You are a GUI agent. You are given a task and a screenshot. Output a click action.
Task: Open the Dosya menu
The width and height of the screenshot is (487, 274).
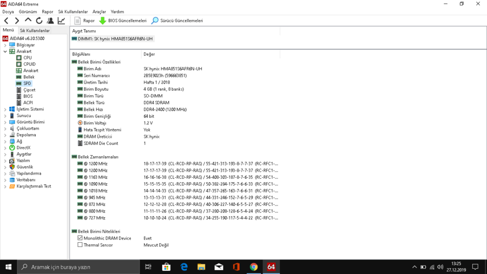[x=8, y=11]
